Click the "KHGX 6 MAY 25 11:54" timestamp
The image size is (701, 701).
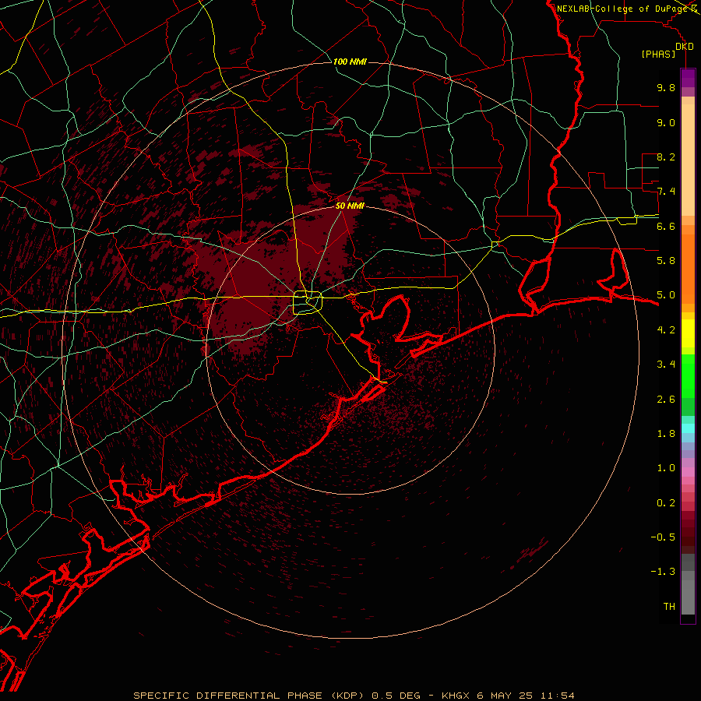tap(508, 696)
